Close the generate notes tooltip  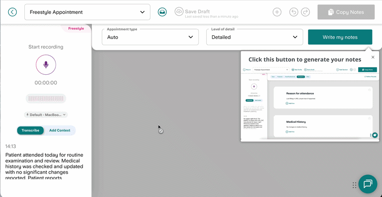[x=373, y=57]
